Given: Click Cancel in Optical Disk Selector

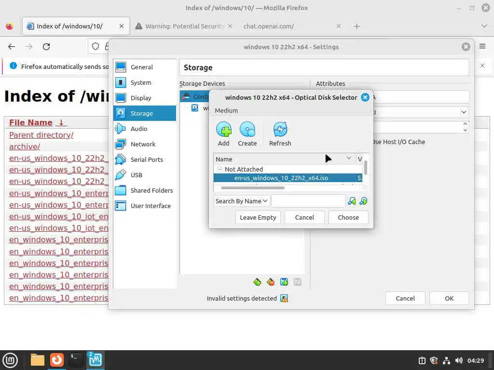Looking at the screenshot, I should [304, 217].
